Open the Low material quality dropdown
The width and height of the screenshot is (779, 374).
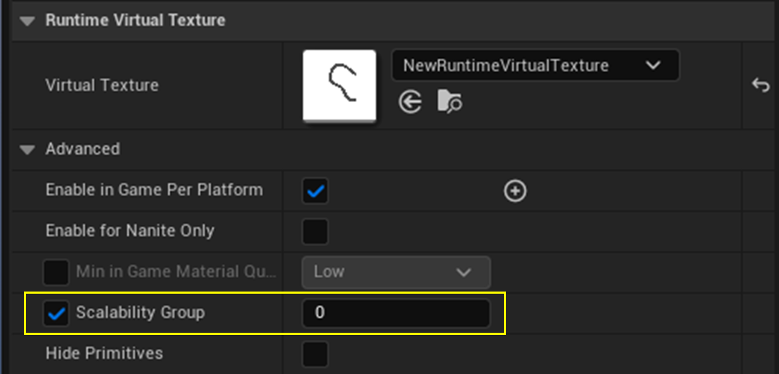click(396, 272)
